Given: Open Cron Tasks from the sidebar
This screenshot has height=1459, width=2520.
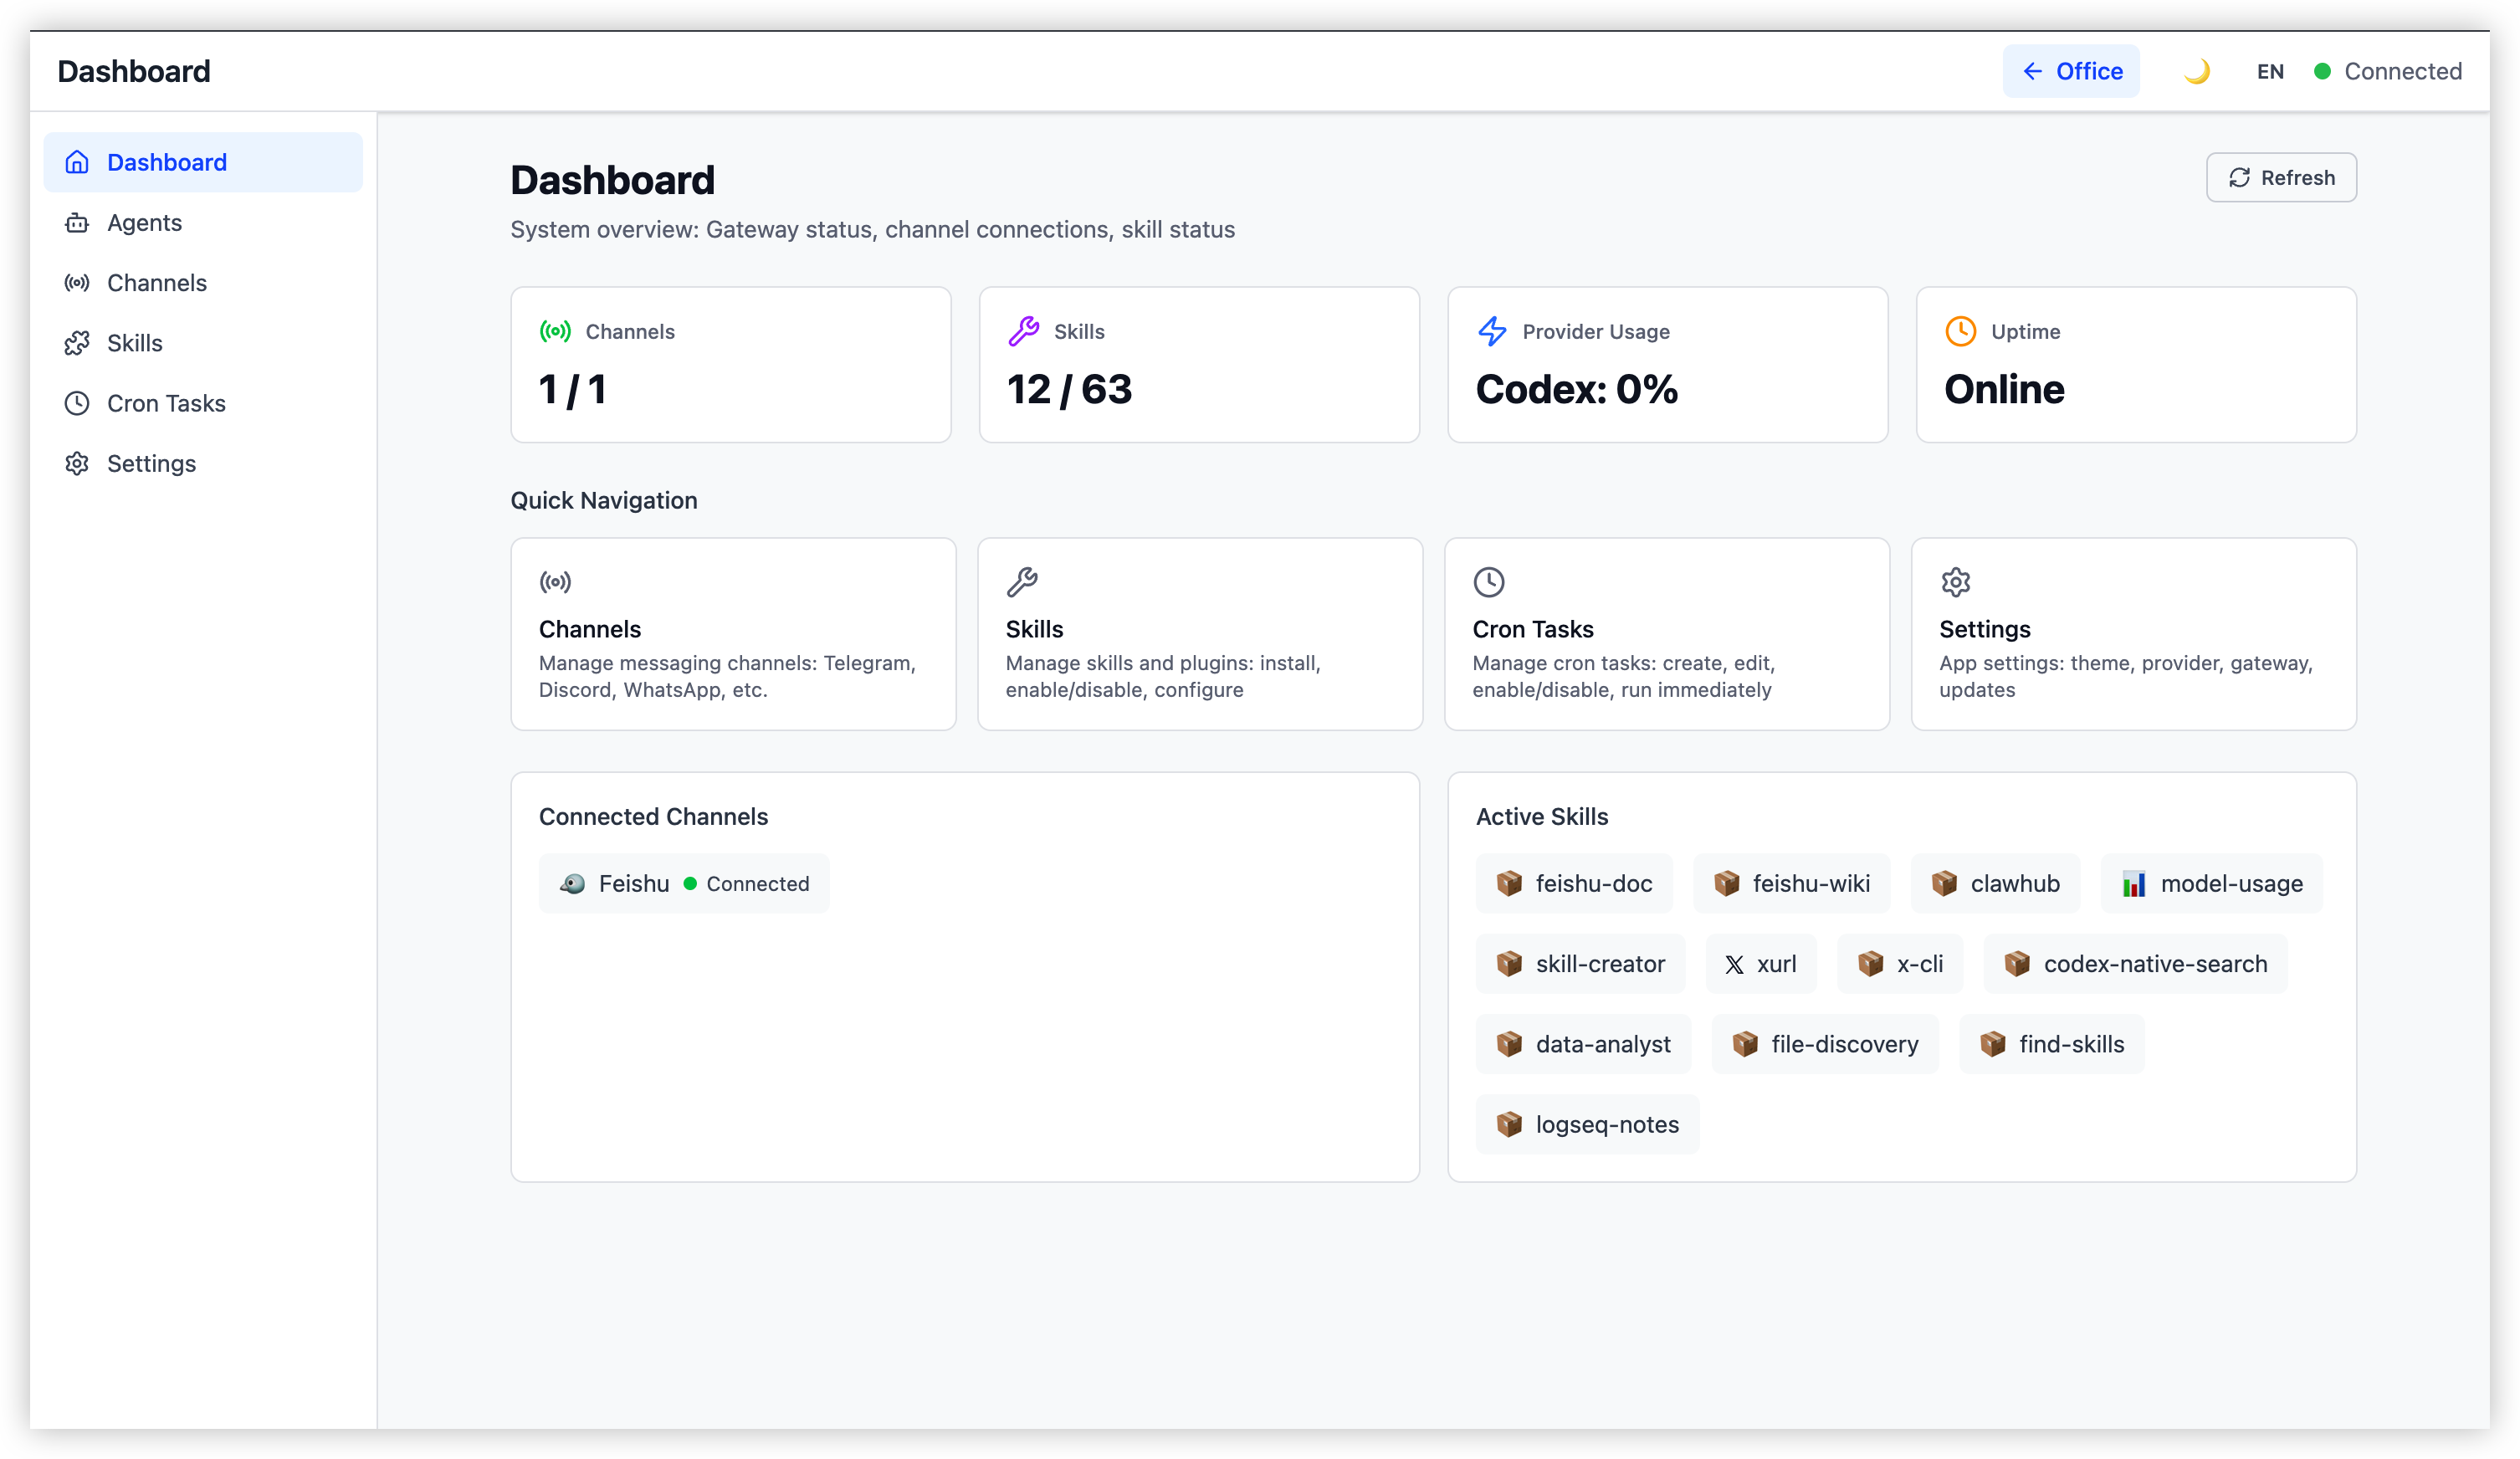Looking at the screenshot, I should tap(203, 403).
